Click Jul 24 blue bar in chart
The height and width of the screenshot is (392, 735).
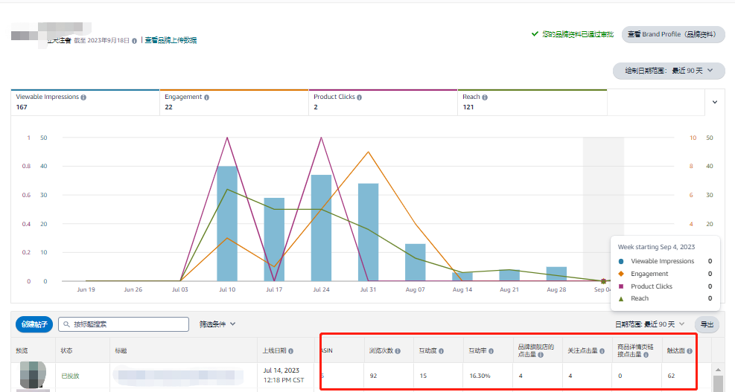click(321, 228)
